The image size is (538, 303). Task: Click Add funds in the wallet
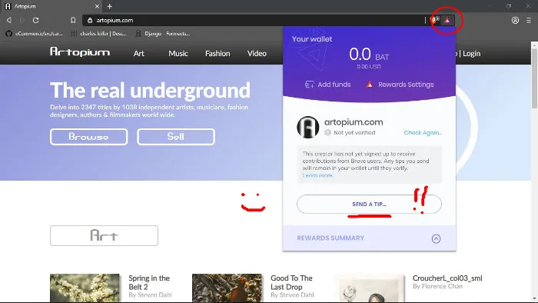(x=328, y=85)
